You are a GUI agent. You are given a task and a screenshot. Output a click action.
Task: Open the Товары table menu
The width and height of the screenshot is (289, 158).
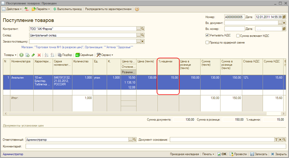[10, 55]
